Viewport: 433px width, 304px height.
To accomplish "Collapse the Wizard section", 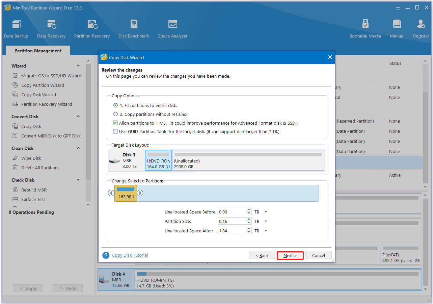I will [78, 66].
